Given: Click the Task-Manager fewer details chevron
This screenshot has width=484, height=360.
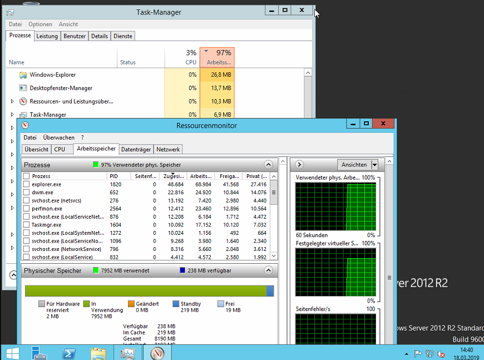Looking at the screenshot, I should (x=13, y=275).
